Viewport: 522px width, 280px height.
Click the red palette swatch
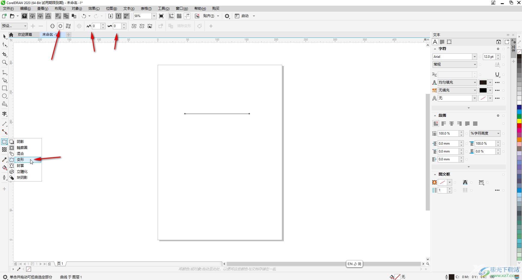pos(519,125)
